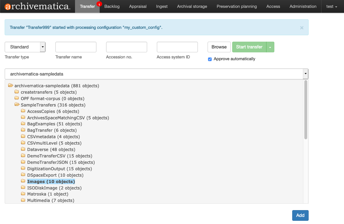Open the Images folder icon
This screenshot has width=344, height=224.
pos(24,181)
